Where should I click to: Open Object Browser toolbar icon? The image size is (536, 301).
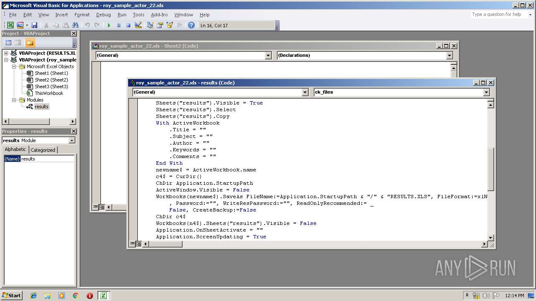tap(170, 25)
